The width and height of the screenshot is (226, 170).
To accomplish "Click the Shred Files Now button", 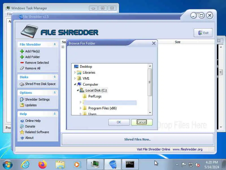I will 137,139.
